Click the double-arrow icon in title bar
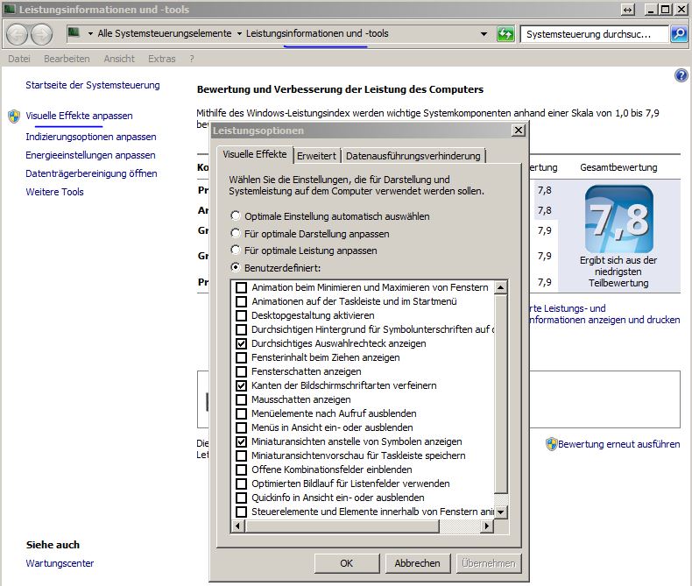 point(627,10)
